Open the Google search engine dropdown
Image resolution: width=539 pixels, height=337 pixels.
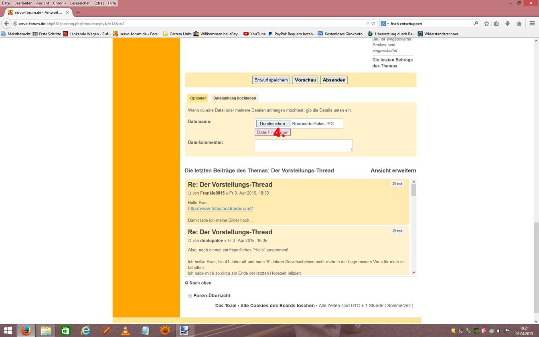pos(385,24)
